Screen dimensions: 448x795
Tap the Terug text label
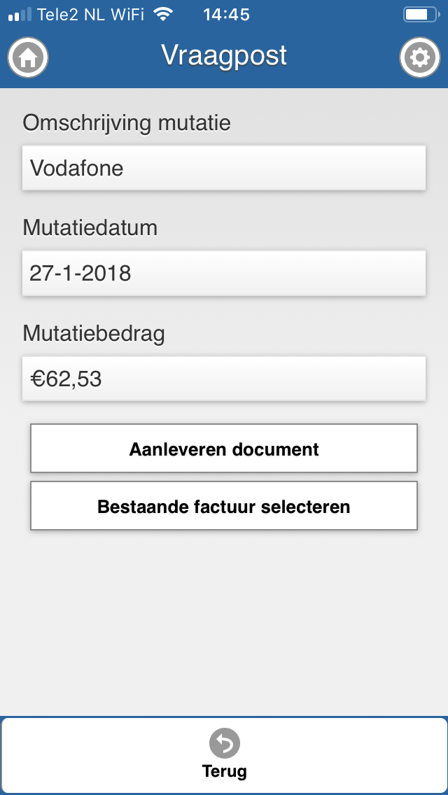click(224, 771)
